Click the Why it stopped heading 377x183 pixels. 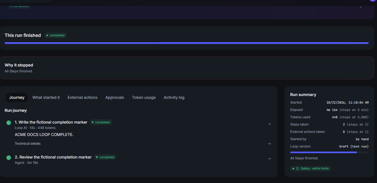(19, 65)
